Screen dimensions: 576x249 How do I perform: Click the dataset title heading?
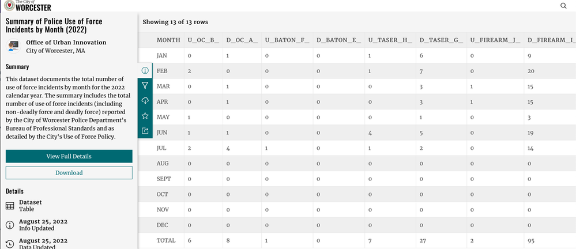pyautogui.click(x=54, y=25)
